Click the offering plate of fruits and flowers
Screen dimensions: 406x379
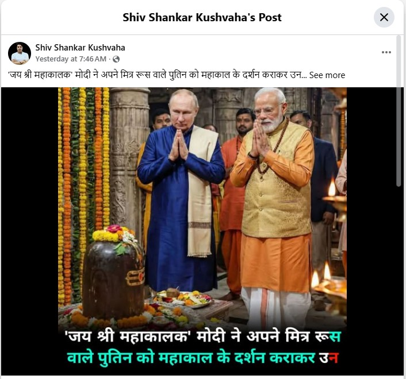[183, 298]
